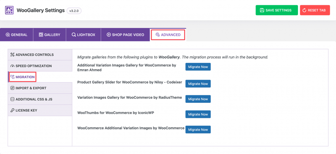
Task: Click the Migration folder icon
Action: tap(12, 77)
